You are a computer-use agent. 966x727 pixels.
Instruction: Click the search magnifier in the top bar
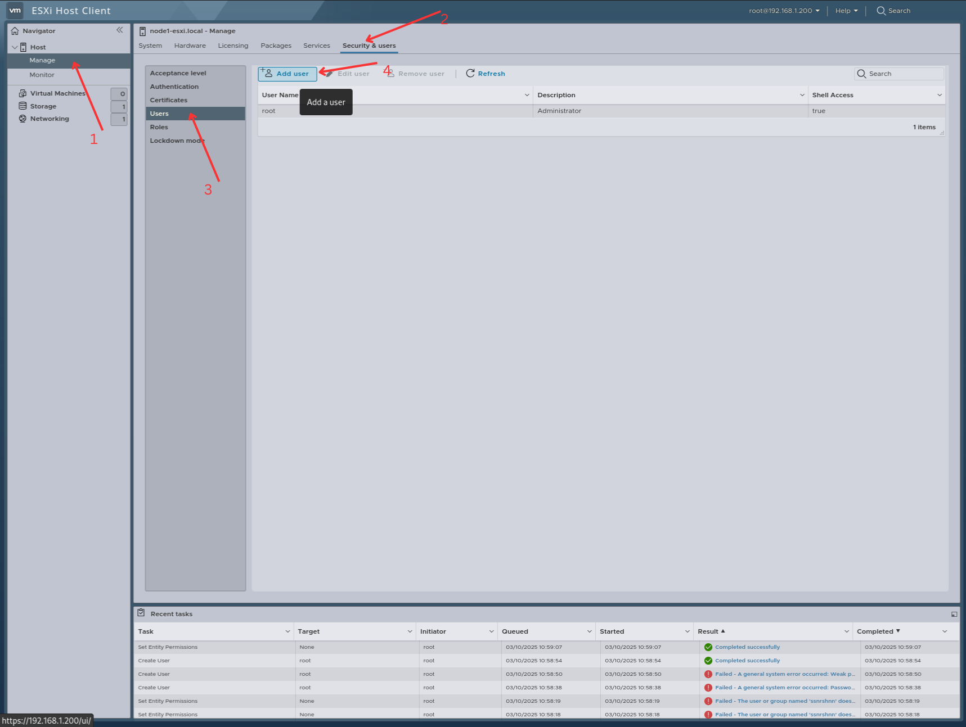[880, 11]
